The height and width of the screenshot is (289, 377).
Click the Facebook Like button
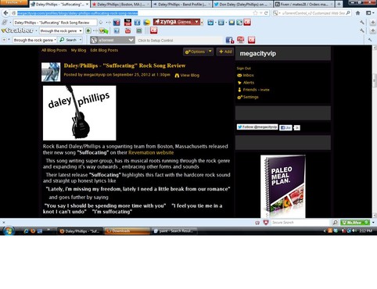tap(285, 127)
